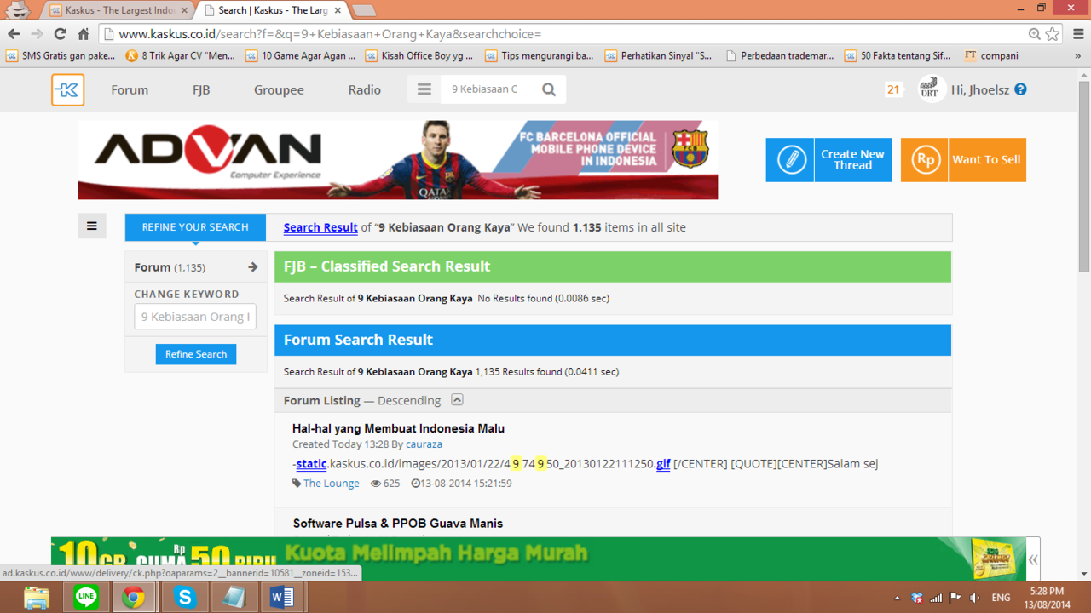This screenshot has height=613, width=1091.
Task: Open bookmark Perbedaan trademar
Action: point(780,55)
